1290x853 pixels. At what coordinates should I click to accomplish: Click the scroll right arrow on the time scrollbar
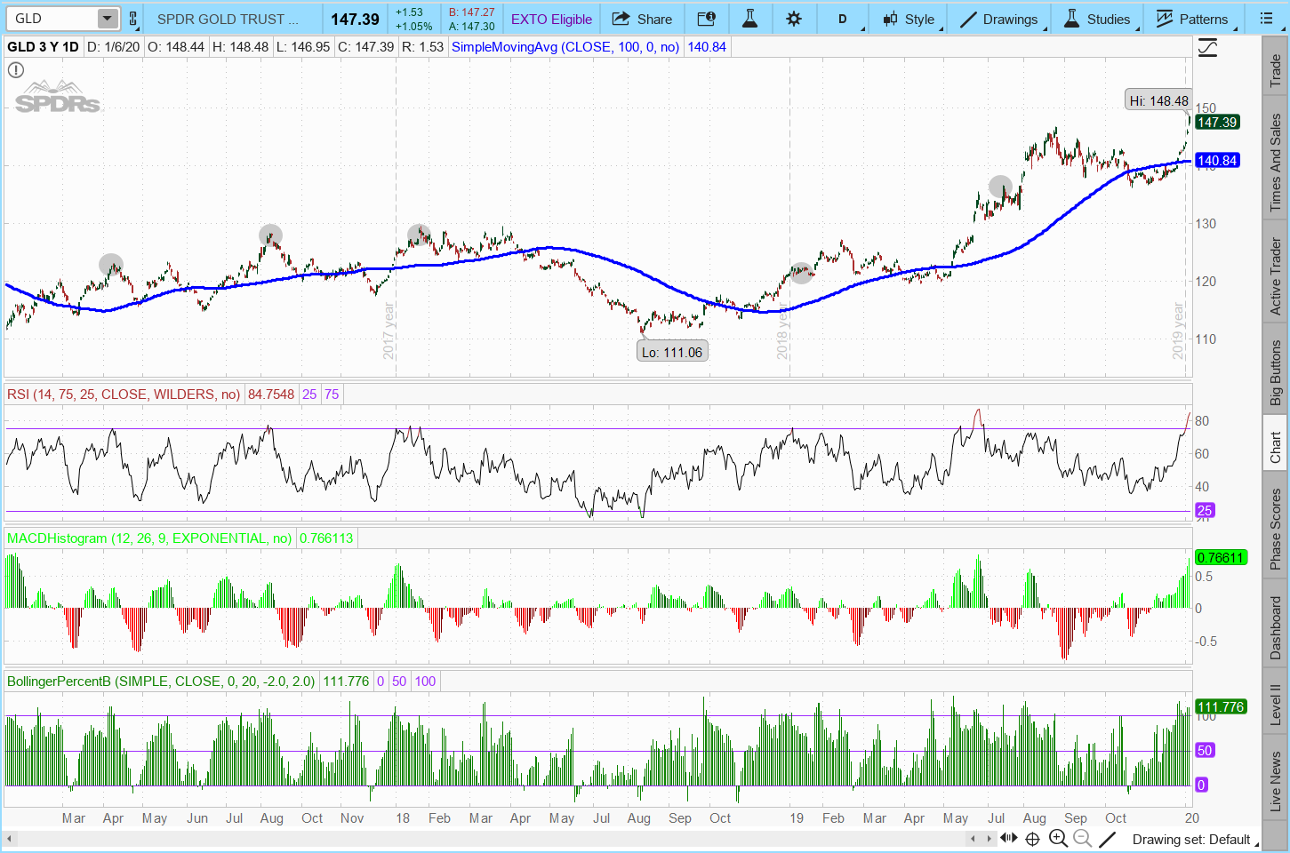pos(990,838)
